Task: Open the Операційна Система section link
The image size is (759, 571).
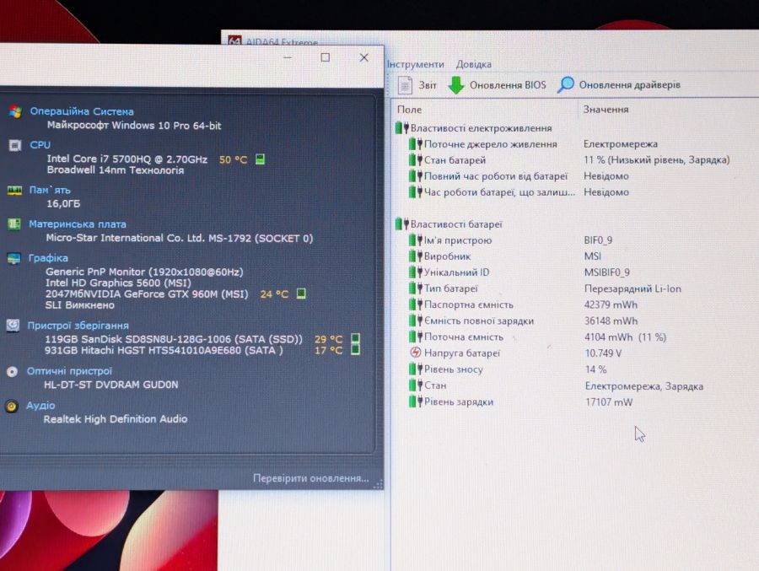Action: pyautogui.click(x=82, y=110)
